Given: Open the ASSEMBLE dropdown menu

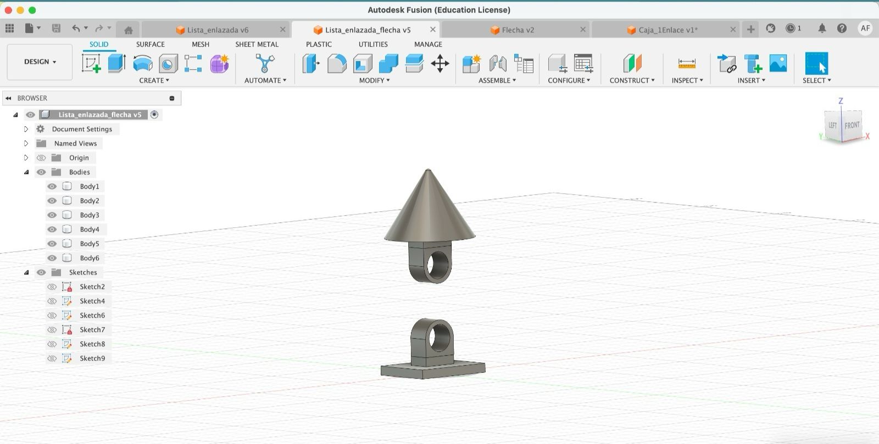Looking at the screenshot, I should point(497,80).
